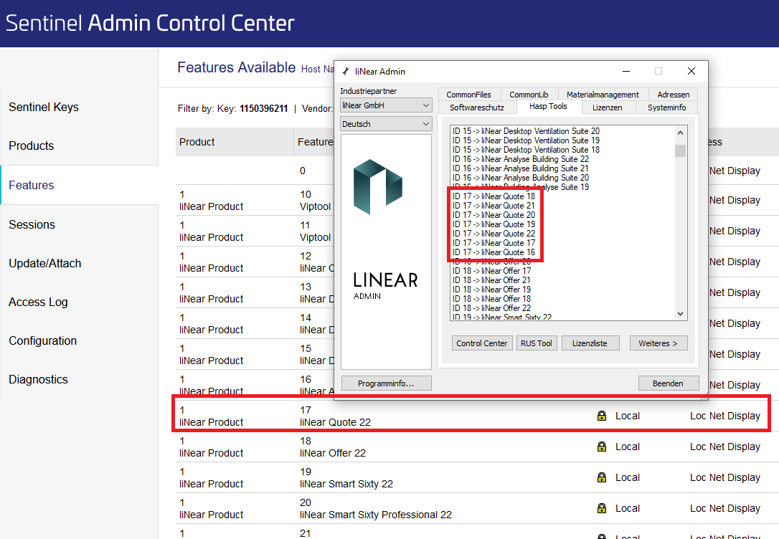Click the Hasp list scrollbar thumb
This screenshot has width=779, height=539.
point(681,151)
